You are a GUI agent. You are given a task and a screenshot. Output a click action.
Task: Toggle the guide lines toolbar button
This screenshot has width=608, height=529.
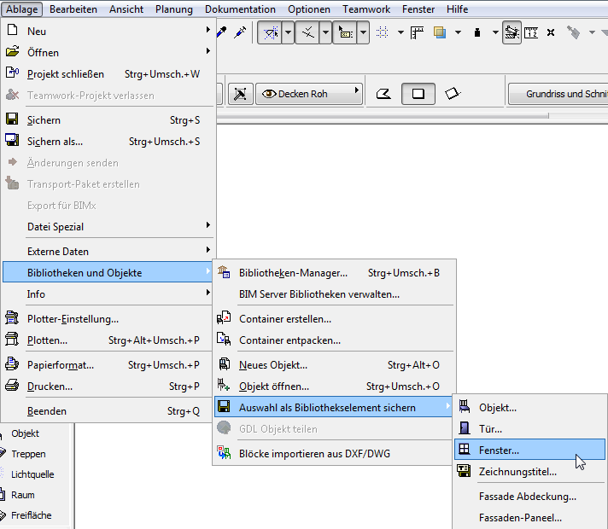point(270,32)
